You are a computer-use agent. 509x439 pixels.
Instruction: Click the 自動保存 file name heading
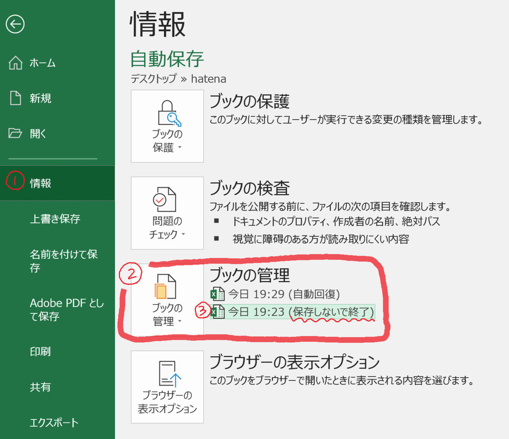(167, 59)
